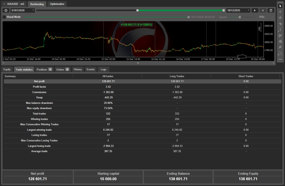Click the Long Trades column header
The image size is (285, 186).
click(x=177, y=76)
